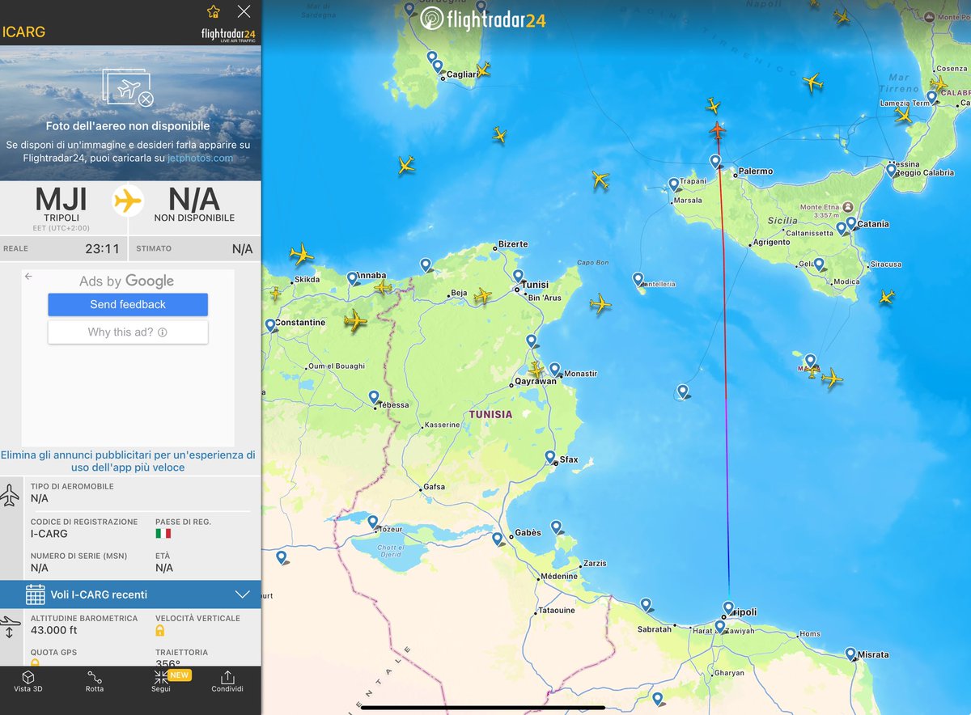Share flight via Condividi
Screen dimensions: 971x715
click(x=227, y=682)
